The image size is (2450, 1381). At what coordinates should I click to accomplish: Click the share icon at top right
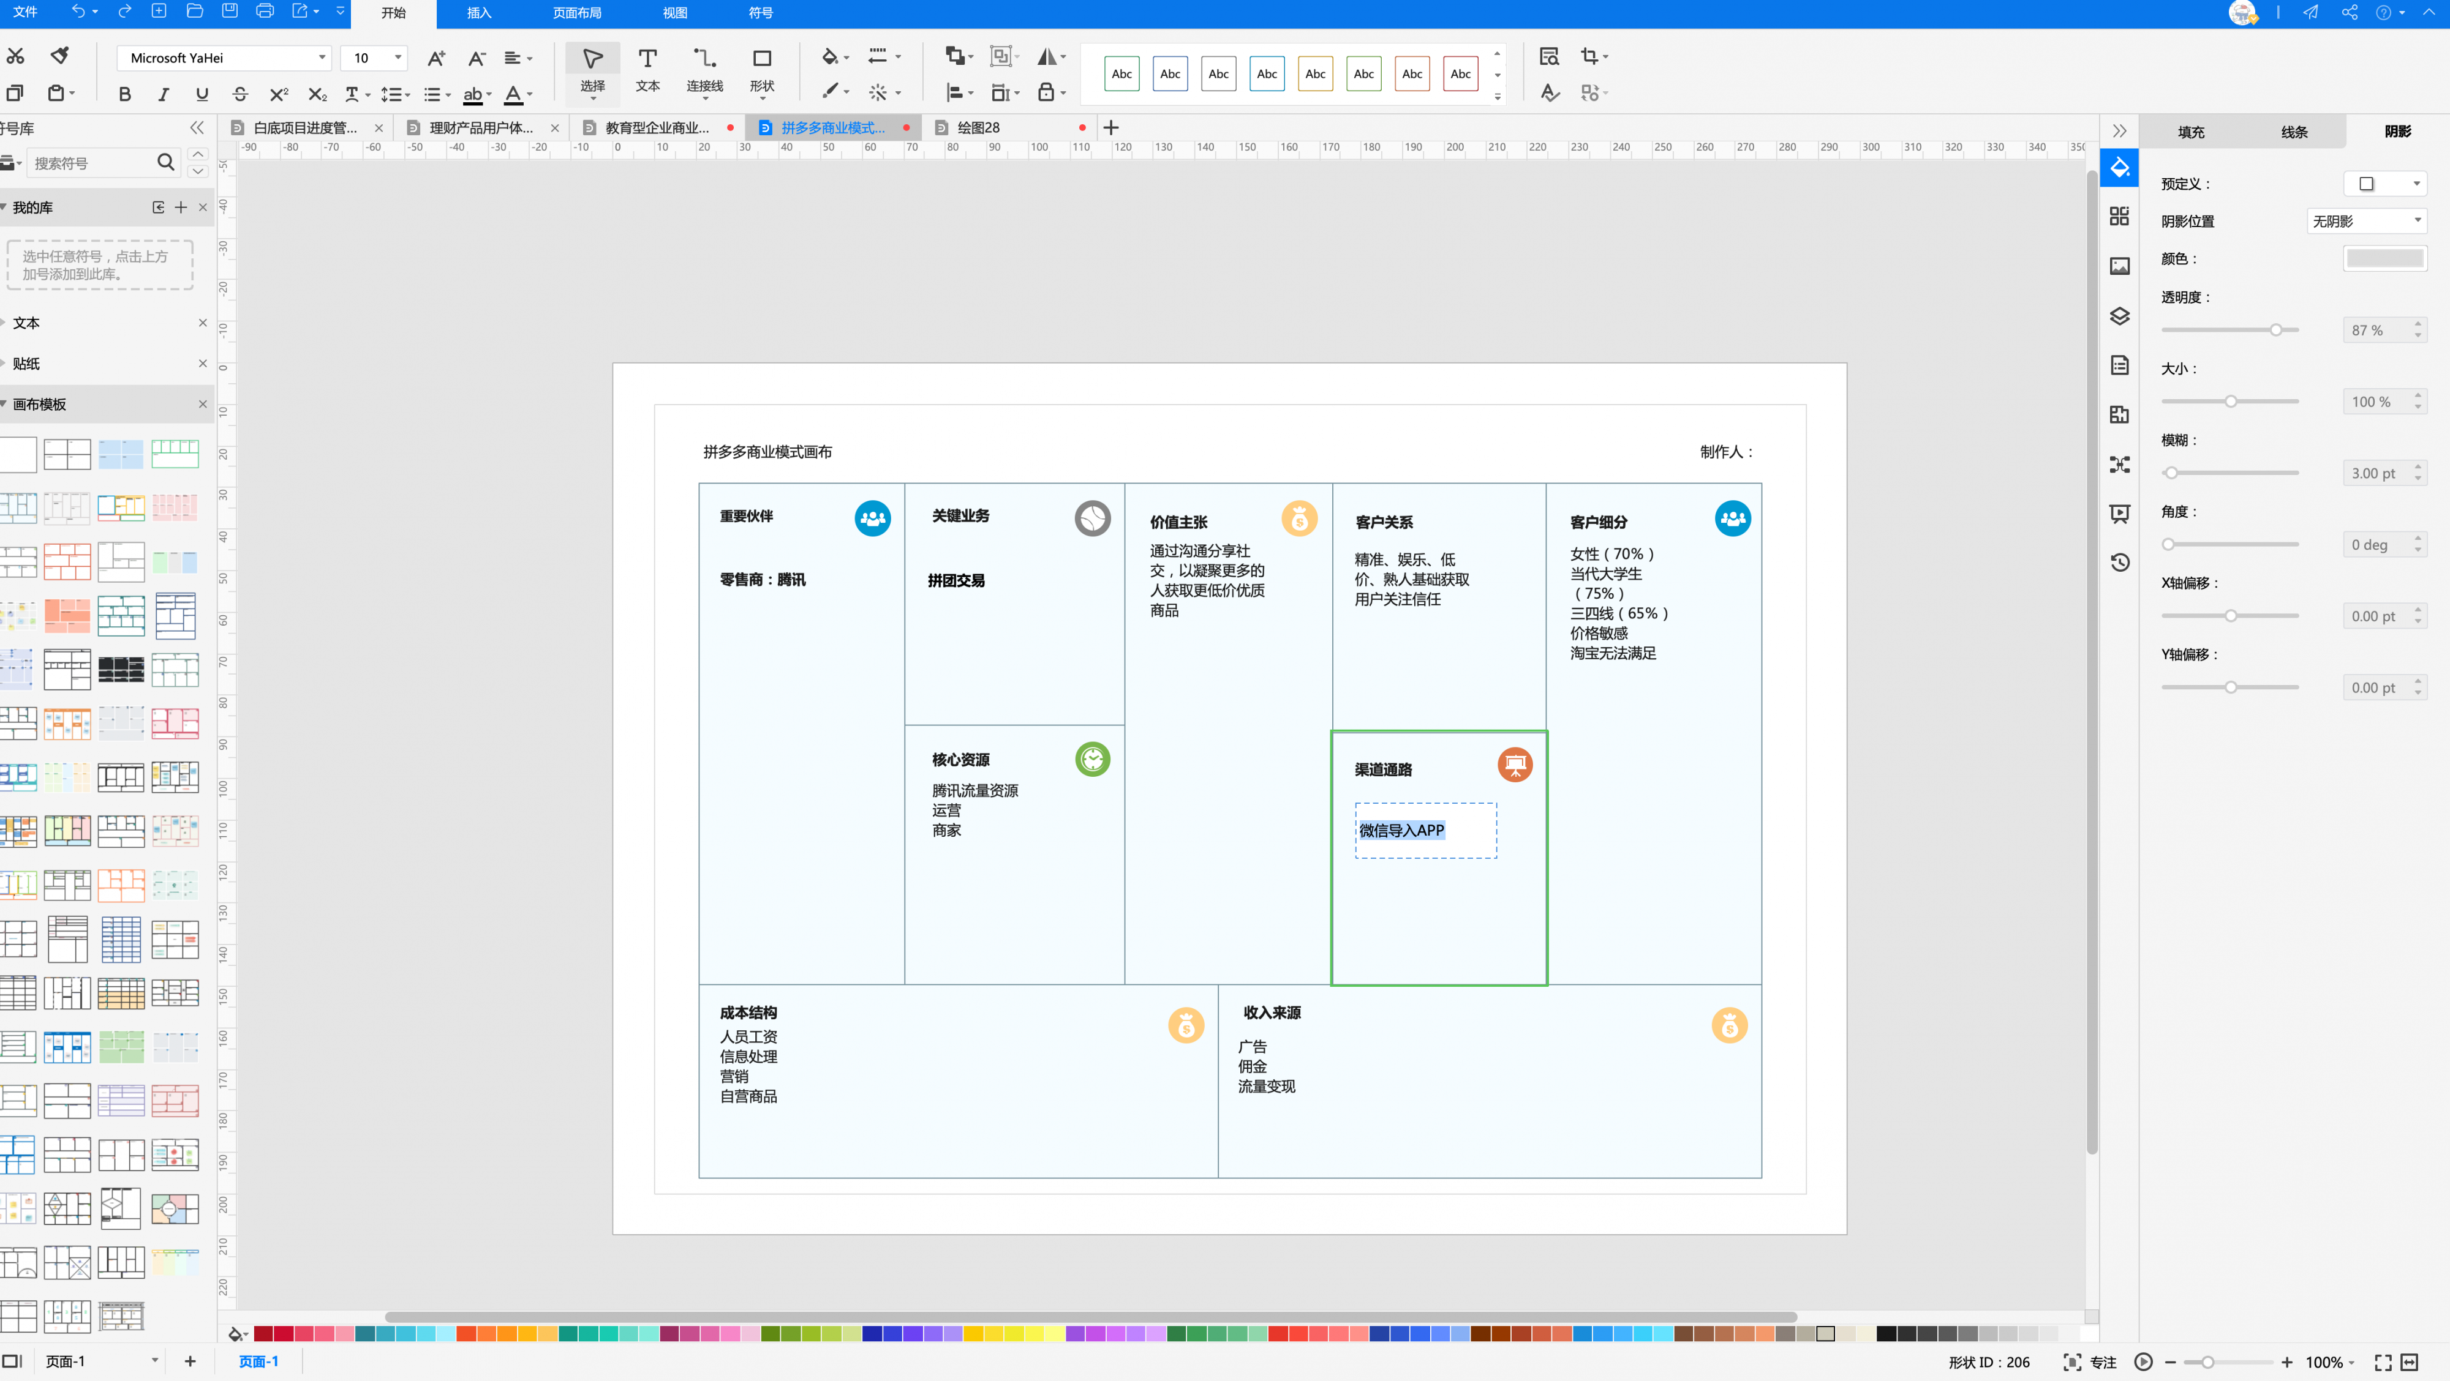click(2349, 12)
